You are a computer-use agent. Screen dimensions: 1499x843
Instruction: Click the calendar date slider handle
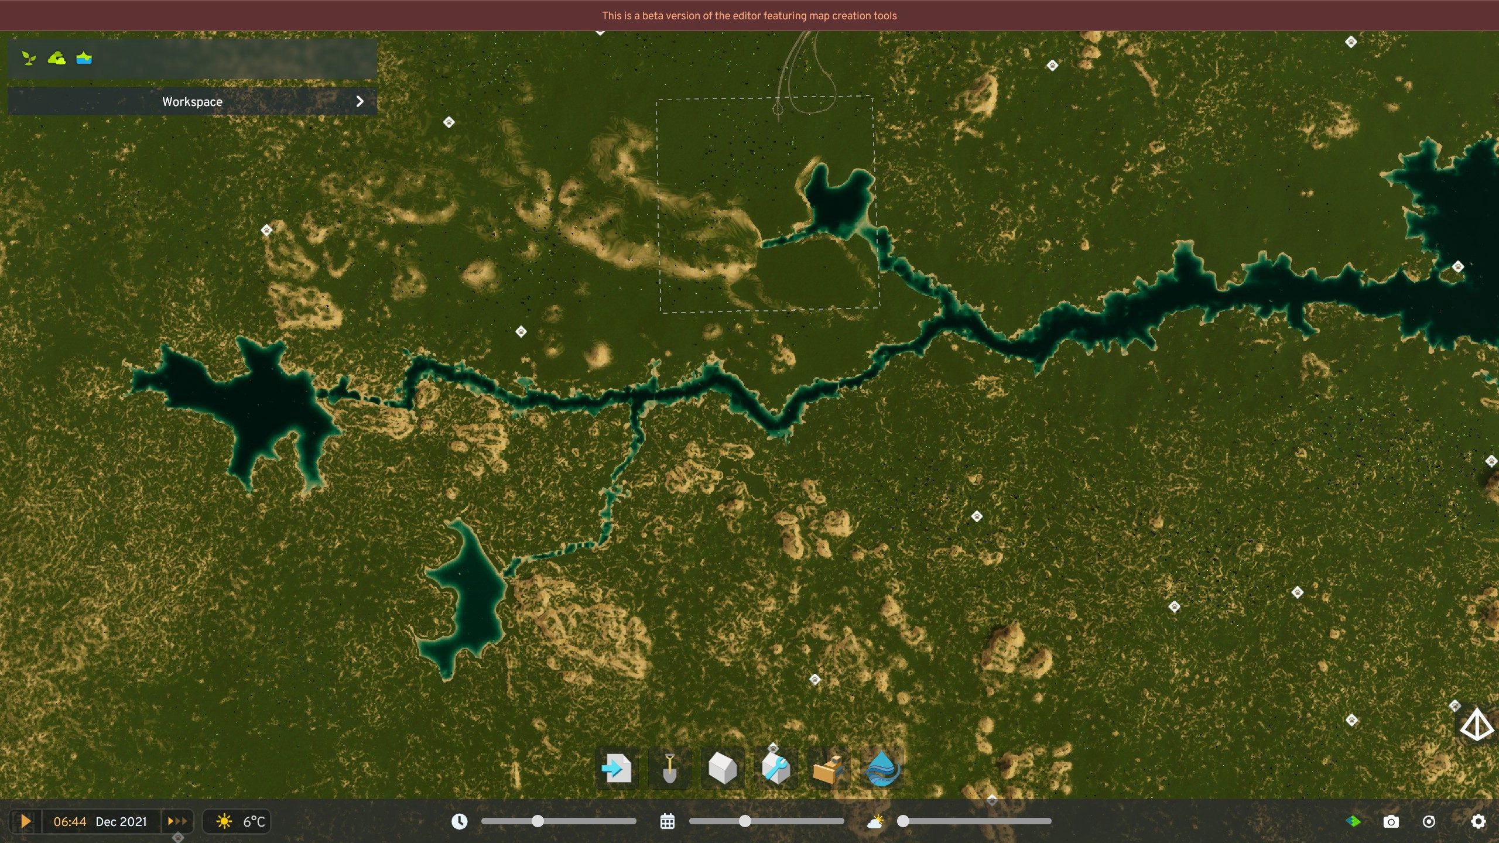[x=745, y=821]
